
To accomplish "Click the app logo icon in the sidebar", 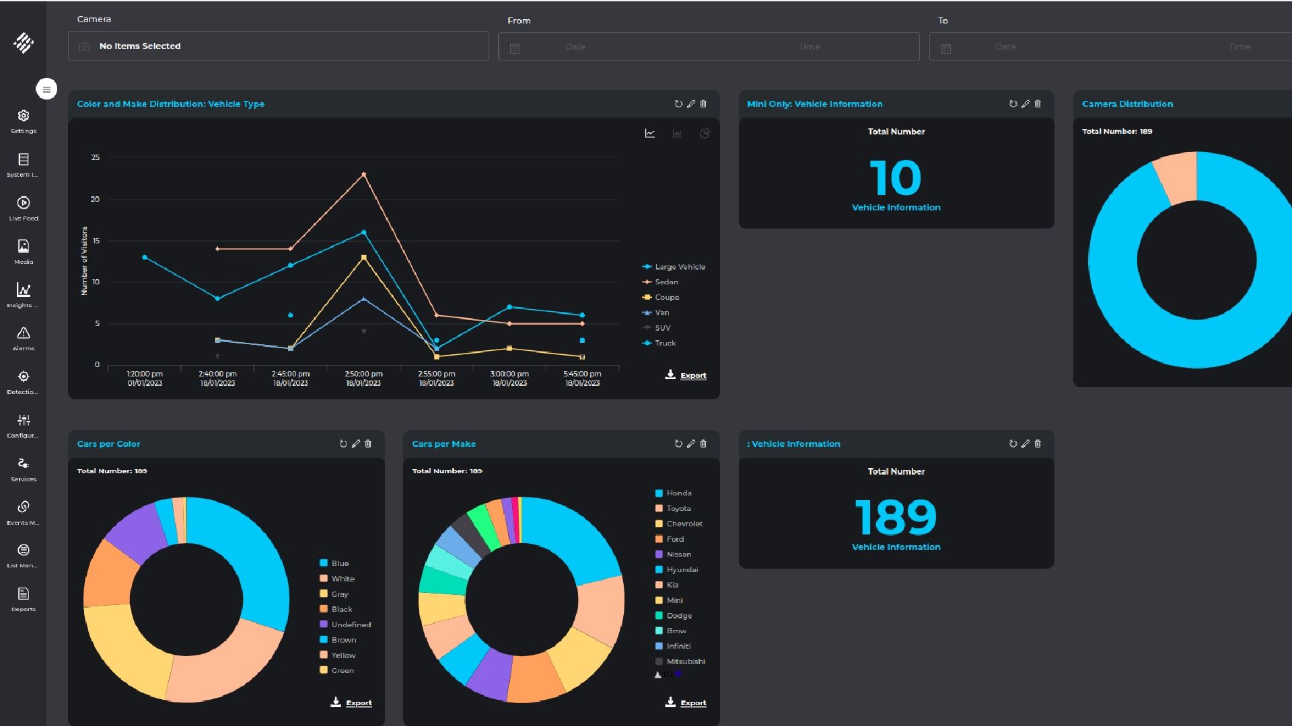I will point(24,43).
